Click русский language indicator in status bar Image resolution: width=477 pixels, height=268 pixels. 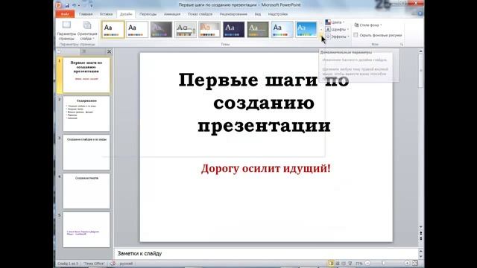pos(126,264)
